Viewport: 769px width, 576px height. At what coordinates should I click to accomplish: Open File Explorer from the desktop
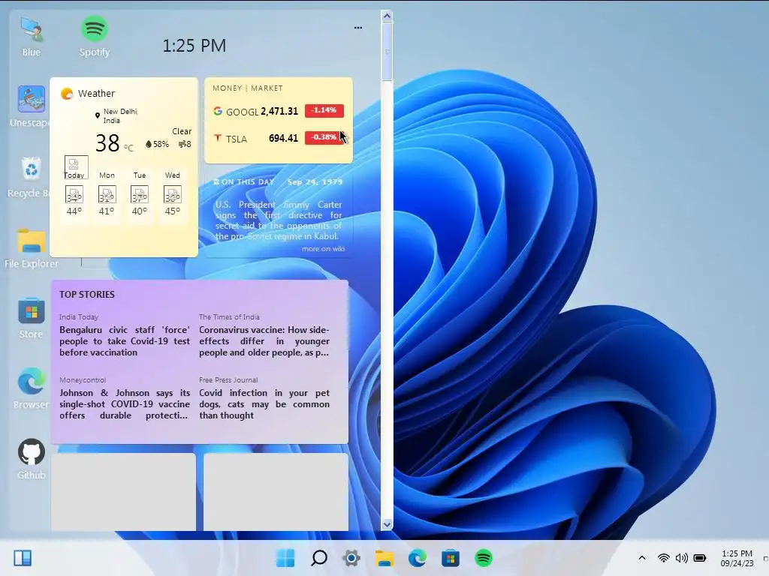(x=31, y=247)
